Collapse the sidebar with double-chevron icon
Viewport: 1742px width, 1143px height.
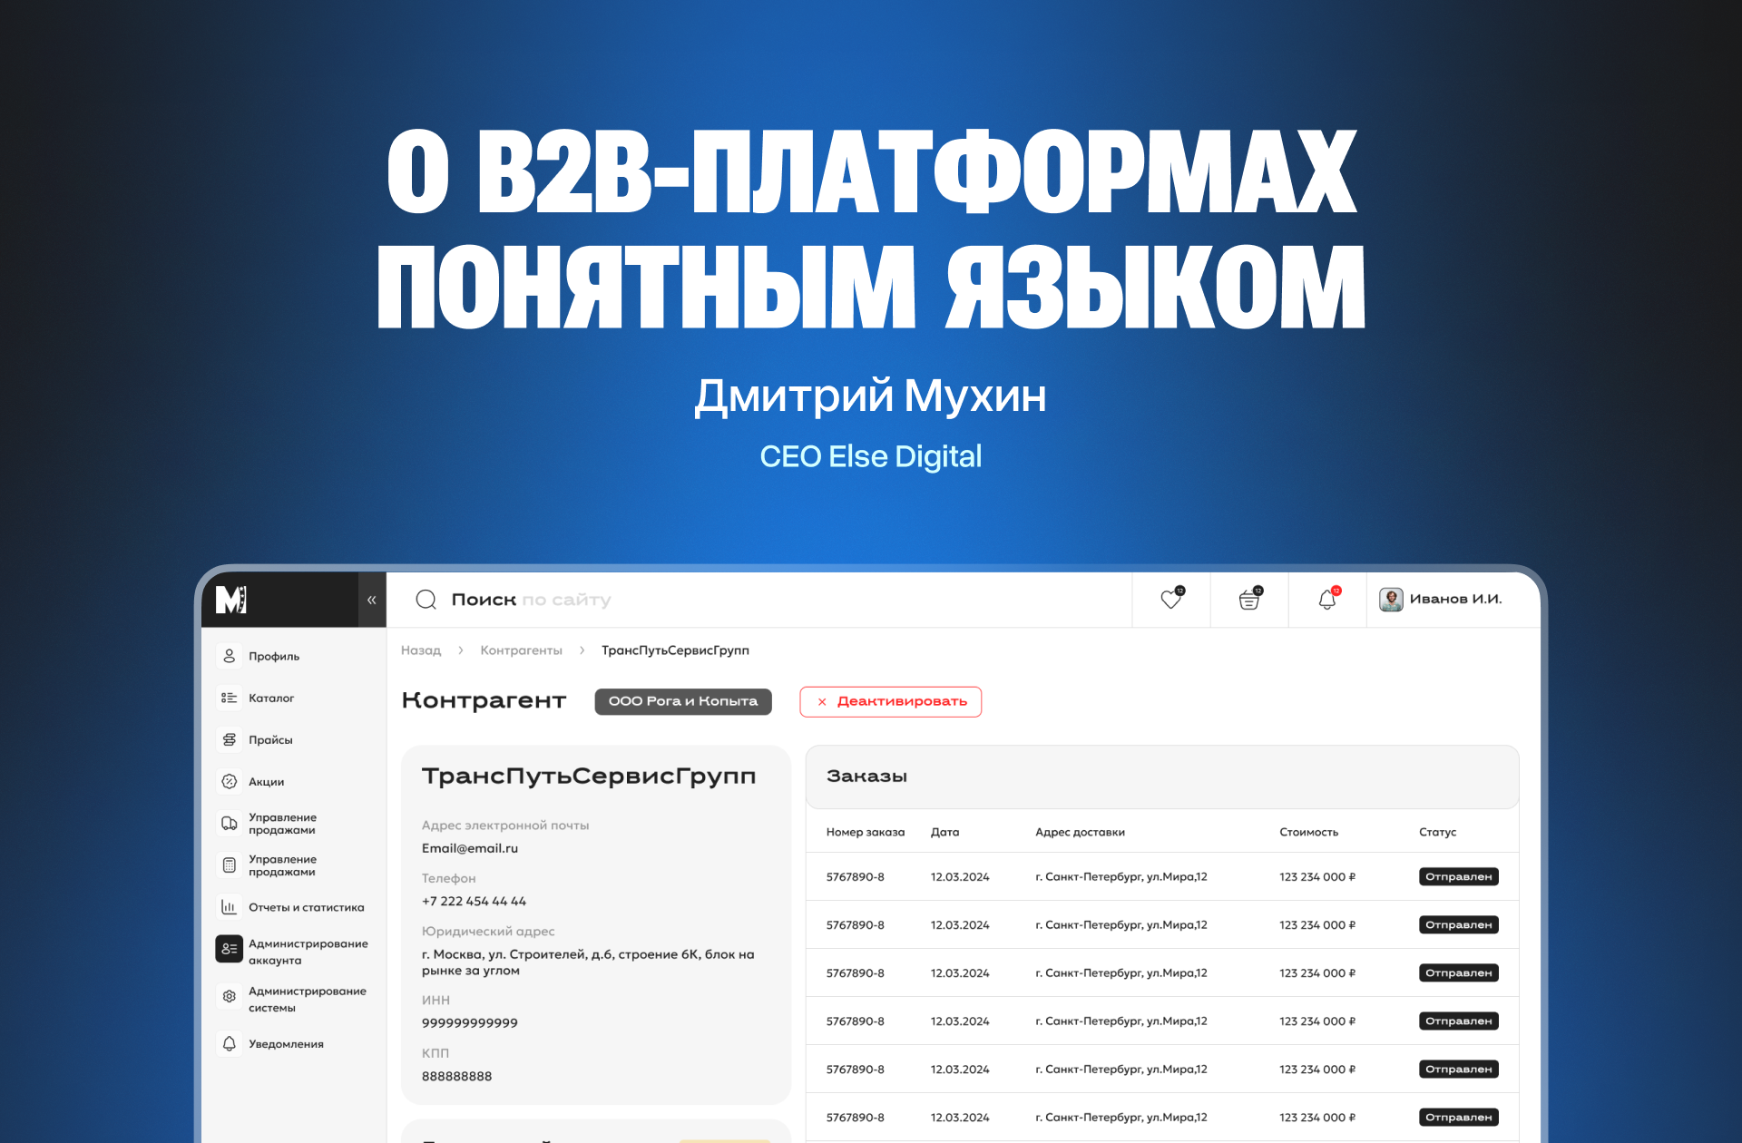[x=371, y=600]
